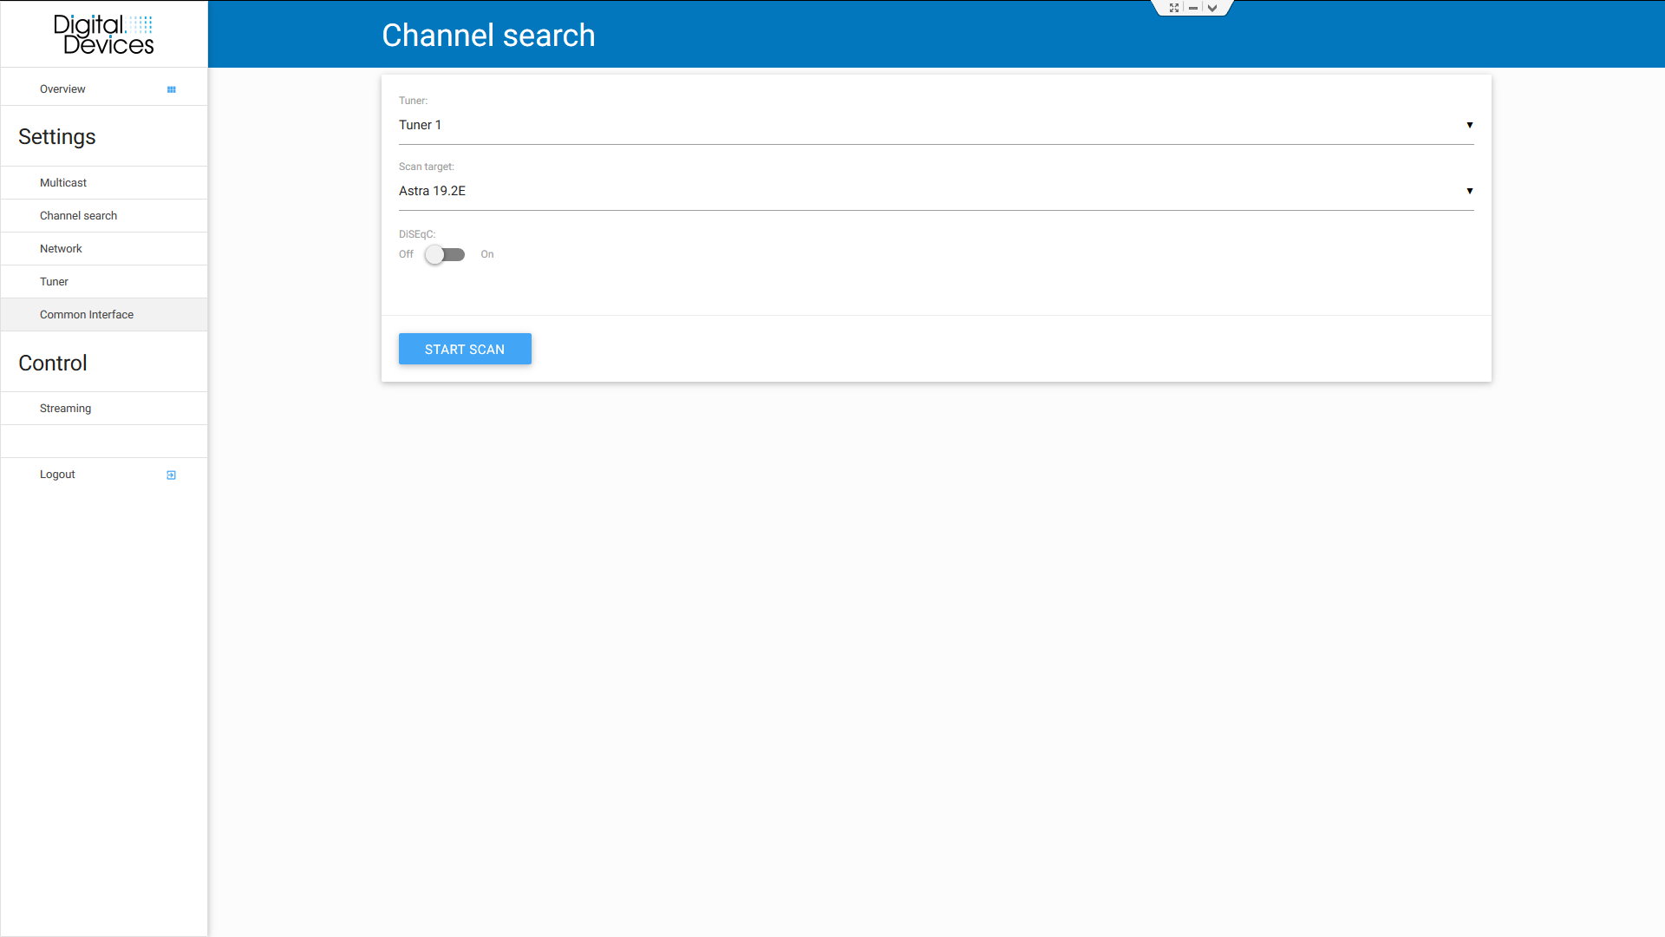Click the Overview grid icon
Screen dimensions: 1665x937
[x=171, y=89]
